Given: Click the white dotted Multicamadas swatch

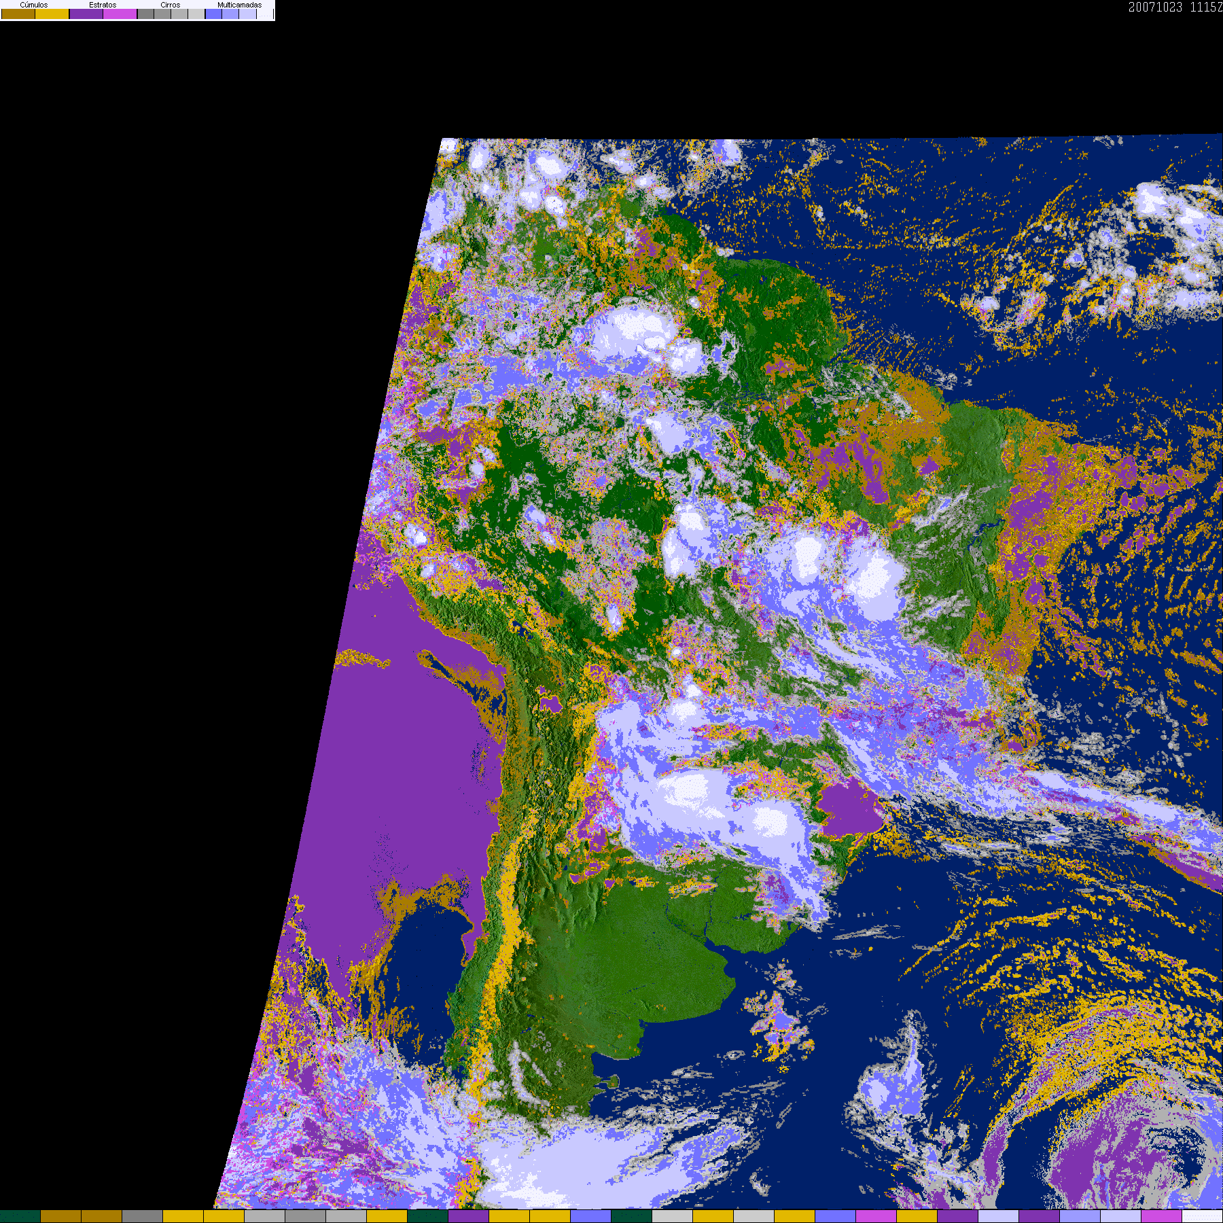Looking at the screenshot, I should pos(265,14).
